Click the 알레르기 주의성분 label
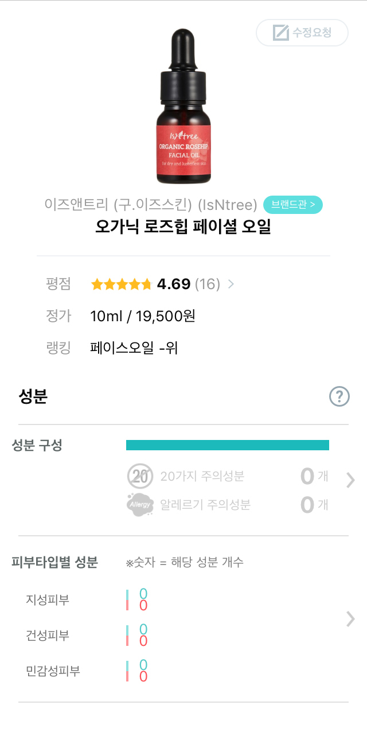This screenshot has height=748, width=367. coord(205,505)
